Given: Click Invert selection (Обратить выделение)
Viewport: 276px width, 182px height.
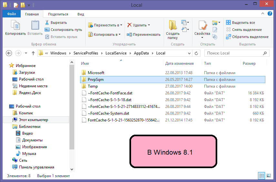Looking at the screenshot, I should (x=247, y=37).
